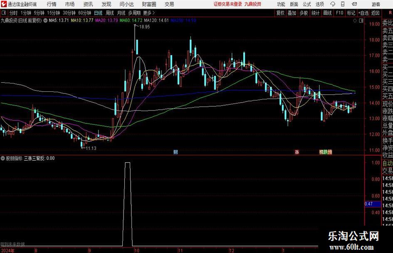Click the 通达信 red logo icon
The width and height of the screenshot is (393, 253).
pos(3,4)
